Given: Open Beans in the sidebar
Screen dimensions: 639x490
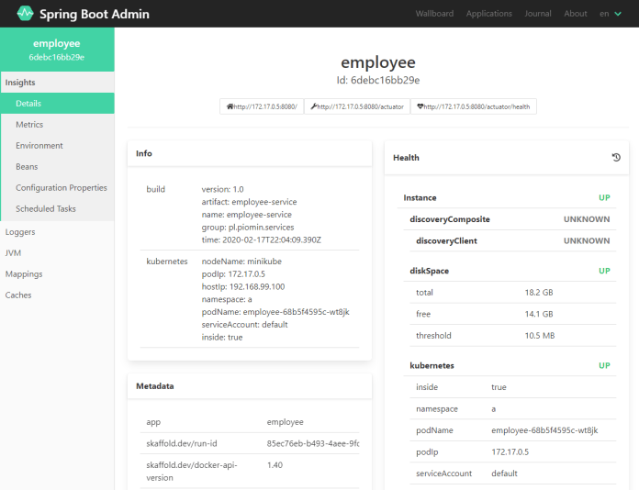Looking at the screenshot, I should pyautogui.click(x=57, y=167).
